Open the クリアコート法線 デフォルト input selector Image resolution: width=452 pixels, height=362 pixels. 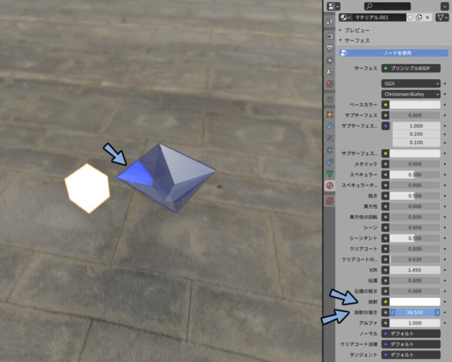(411, 344)
